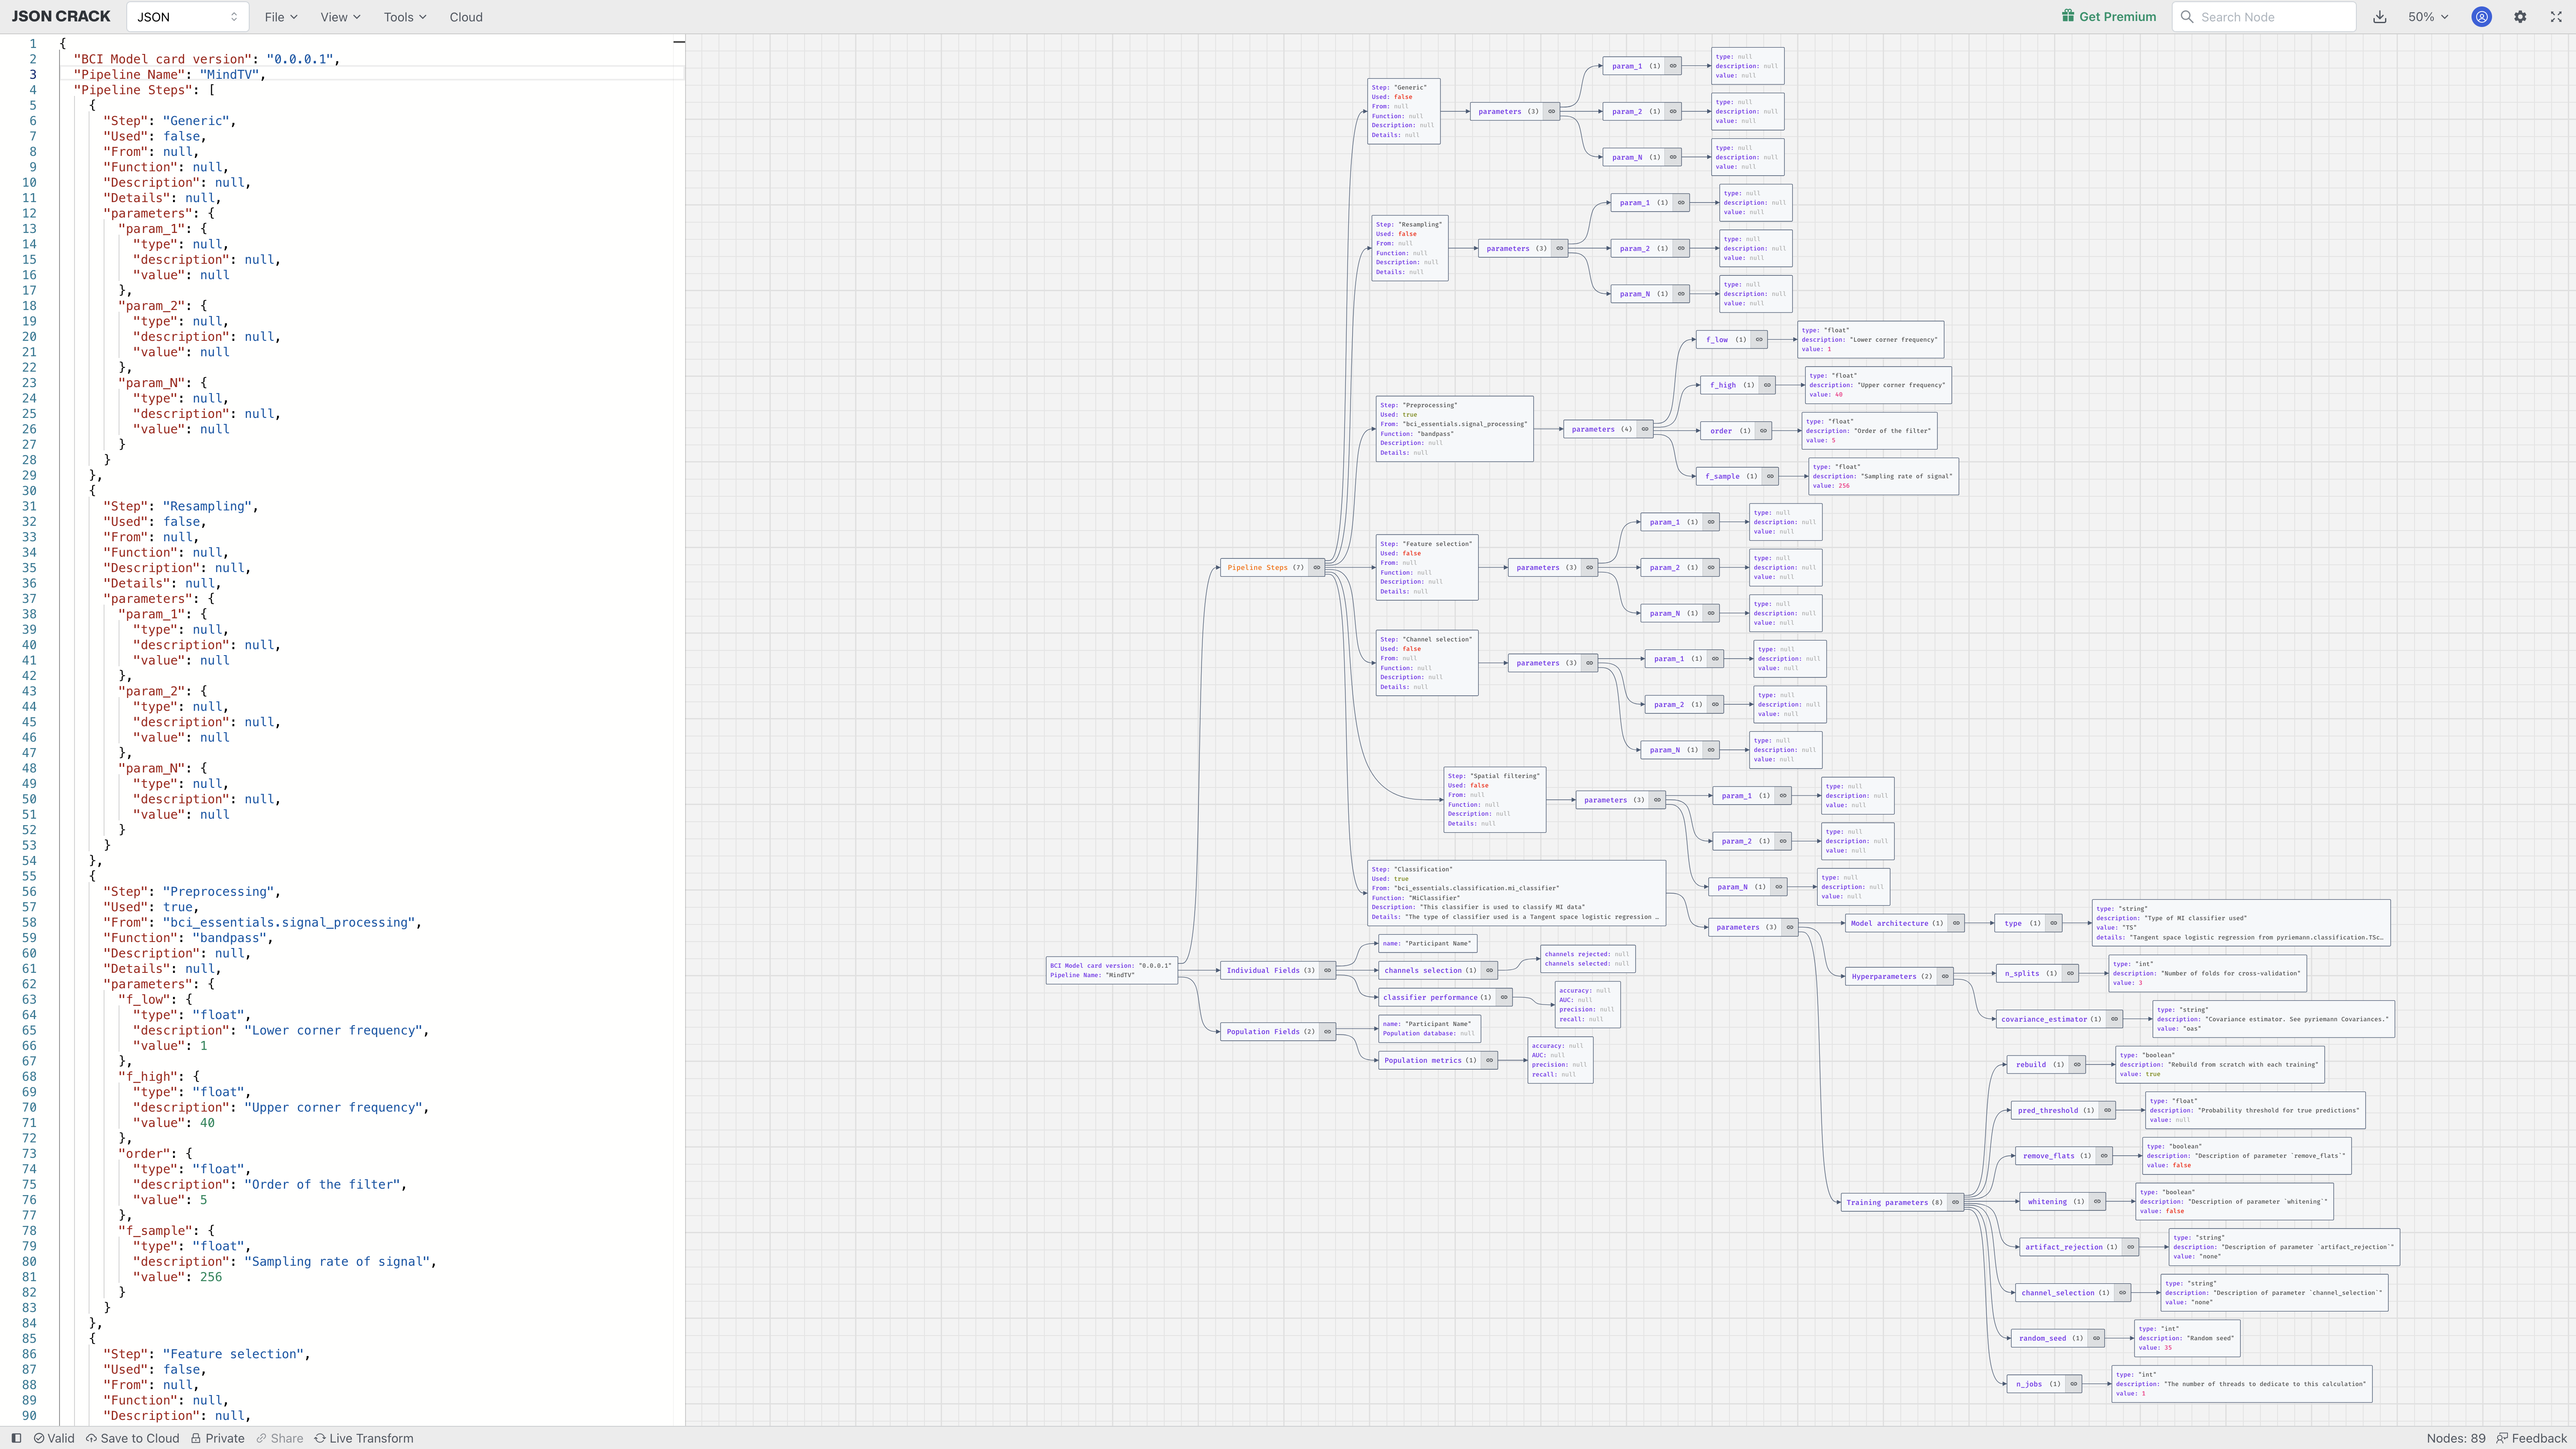Viewport: 2576px width, 1449px height.
Task: Click the link icon on Pipeline Steps node
Action: pyautogui.click(x=1317, y=567)
